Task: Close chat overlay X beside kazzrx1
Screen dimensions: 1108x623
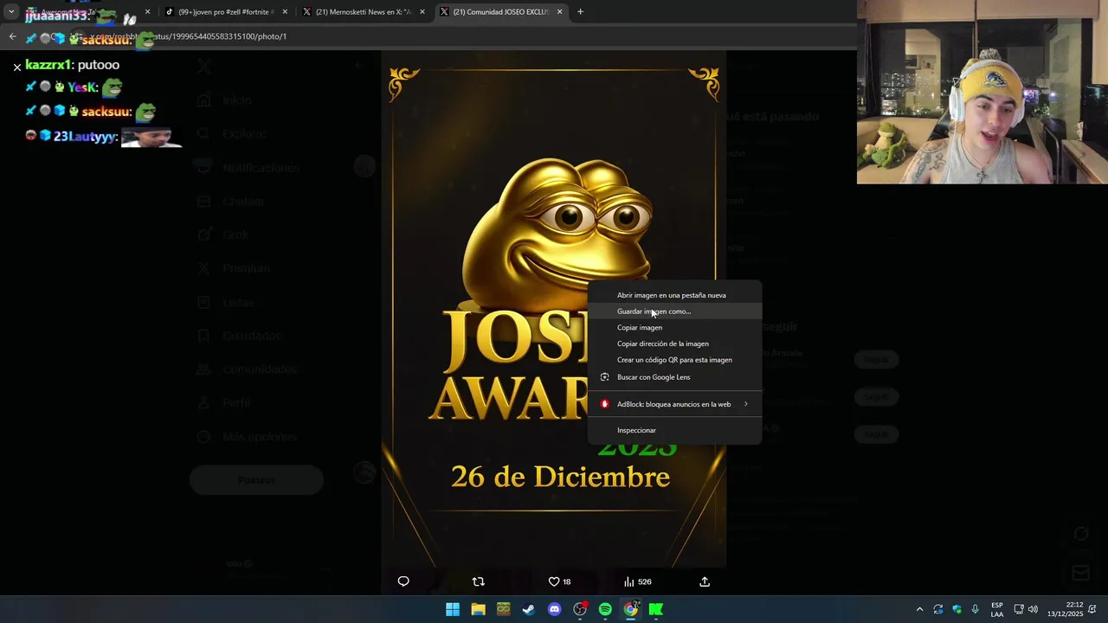Action: click(x=16, y=67)
